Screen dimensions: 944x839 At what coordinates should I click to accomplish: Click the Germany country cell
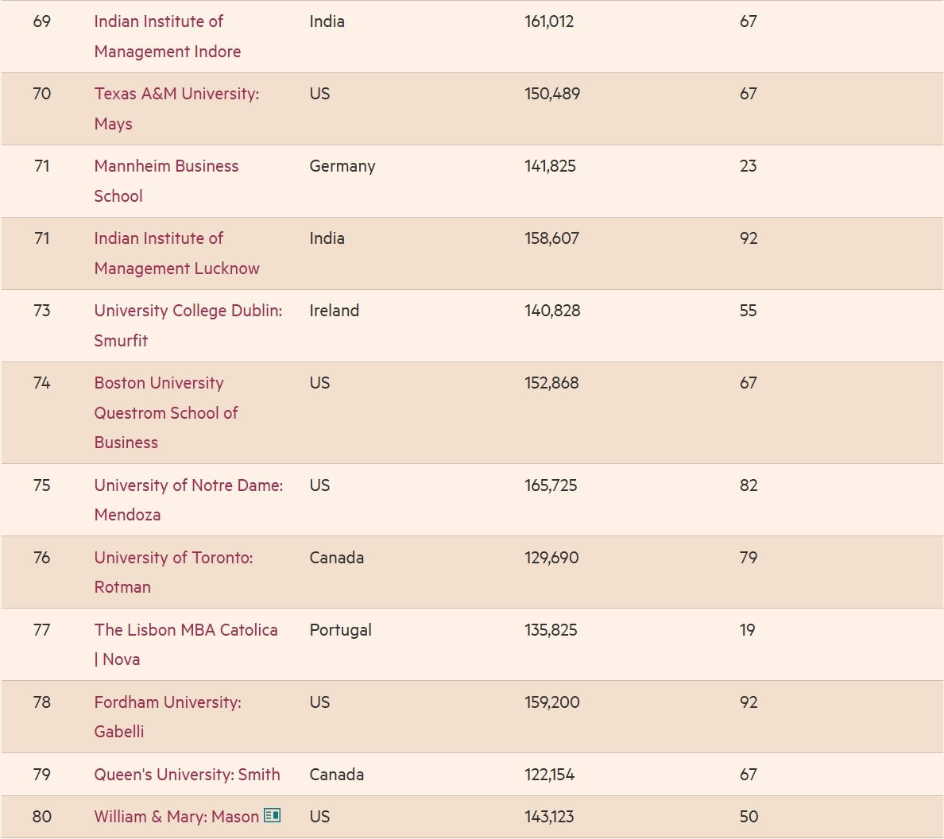point(342,166)
